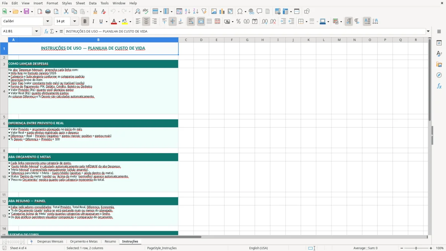This screenshot has width=446, height=251.
Task: Increase cell indent
Action: click(x=283, y=22)
